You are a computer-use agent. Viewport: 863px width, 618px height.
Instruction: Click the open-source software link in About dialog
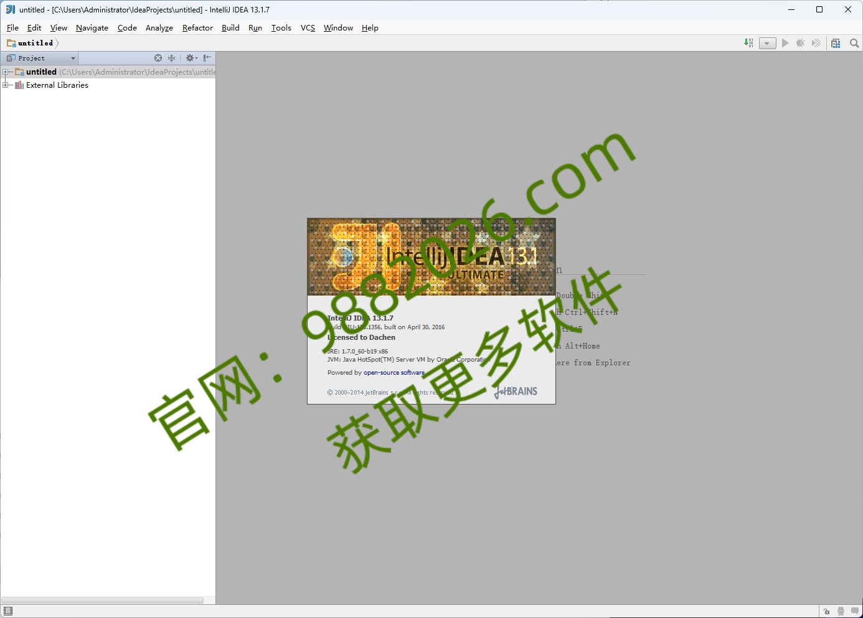pyautogui.click(x=394, y=373)
